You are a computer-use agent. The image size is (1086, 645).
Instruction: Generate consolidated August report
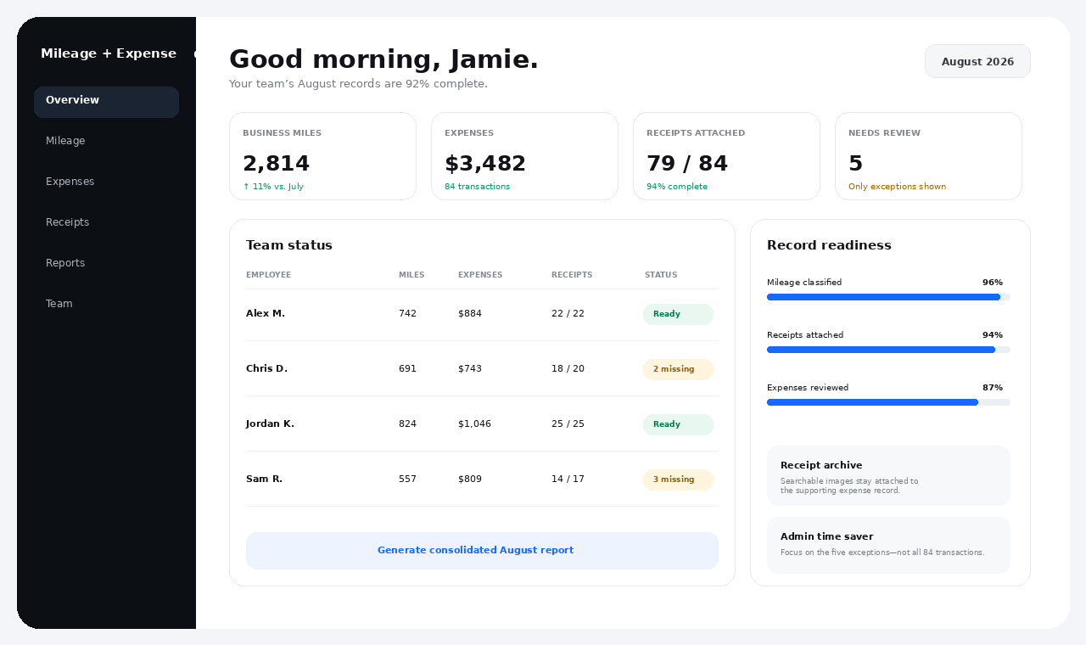[482, 551]
